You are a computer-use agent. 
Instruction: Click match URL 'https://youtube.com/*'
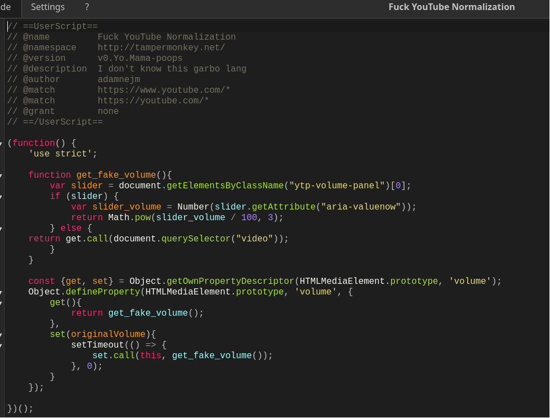pos(153,101)
